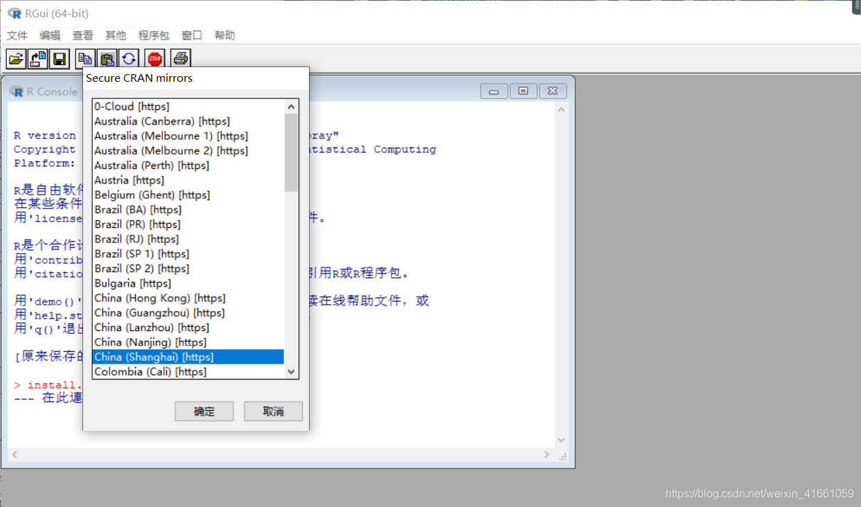Select Brazil (PR) [https] mirror
Image resolution: width=861 pixels, height=507 pixels.
[188, 224]
